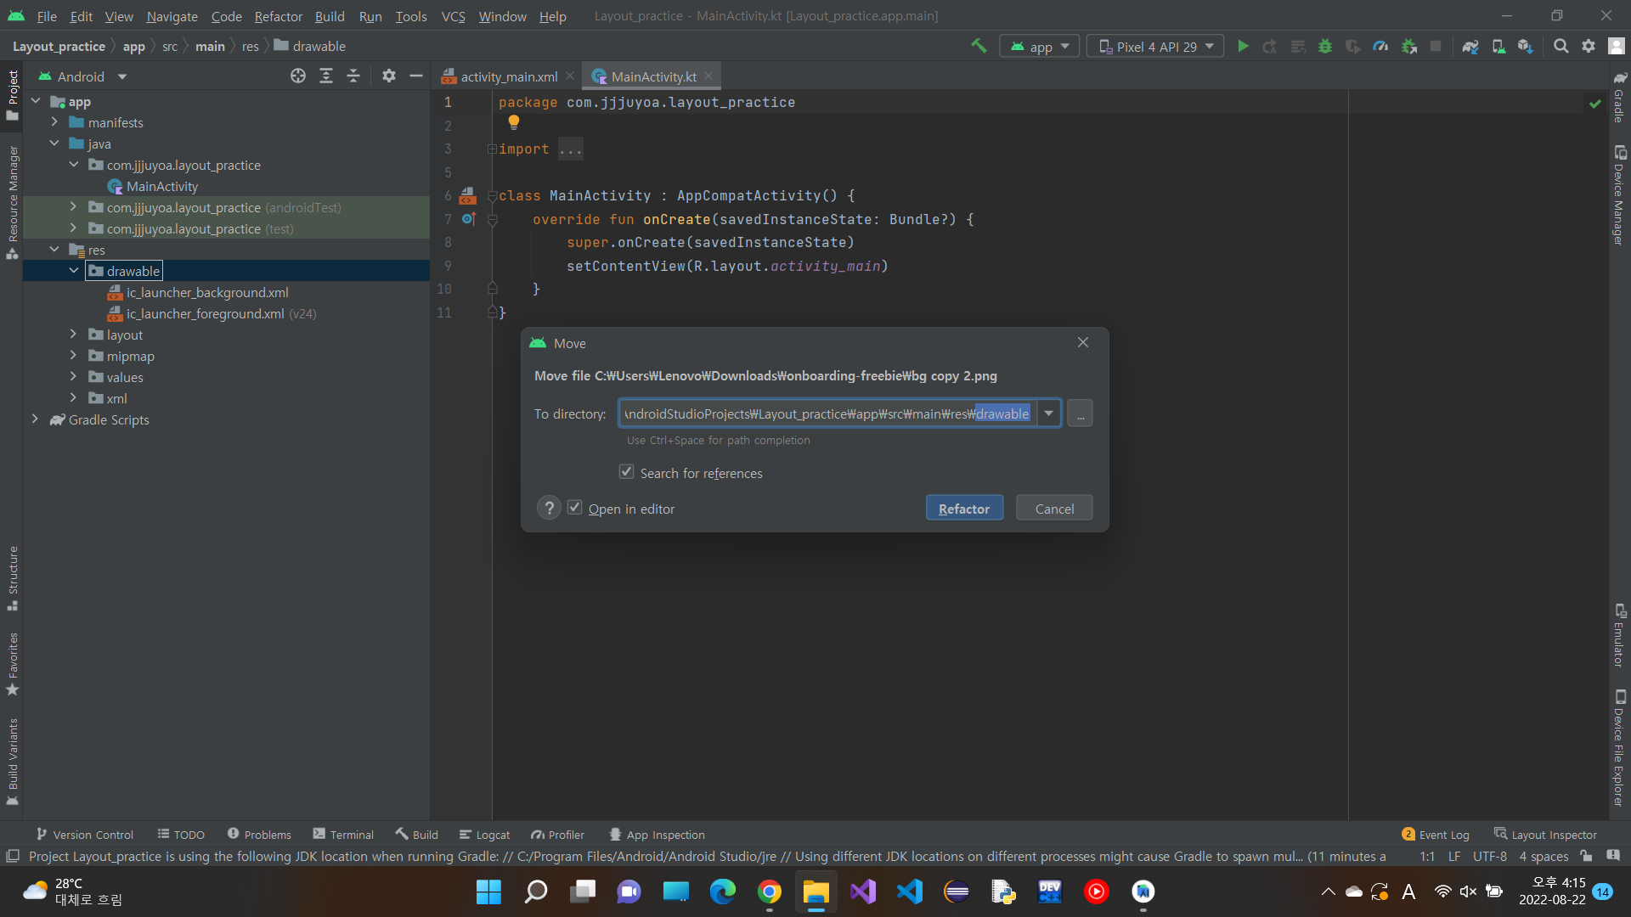Click the Project panel gear options icon
Screen dimensions: 1631x917
[388, 76]
